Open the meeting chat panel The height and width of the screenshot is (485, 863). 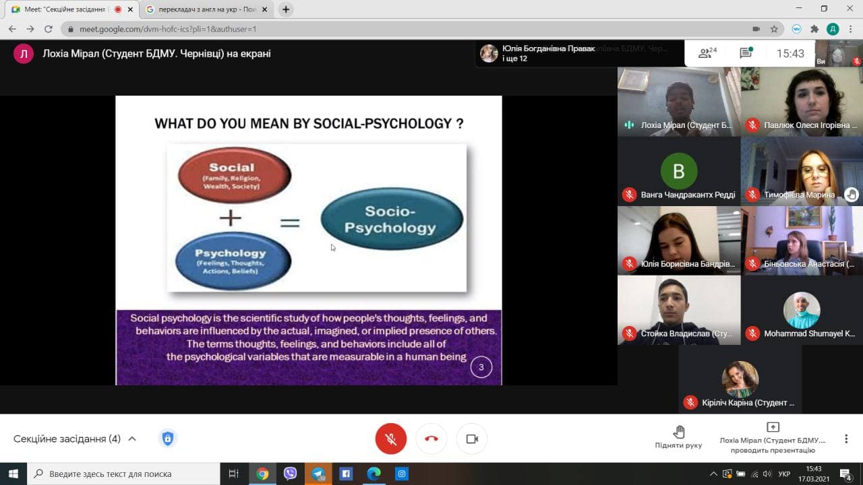746,53
